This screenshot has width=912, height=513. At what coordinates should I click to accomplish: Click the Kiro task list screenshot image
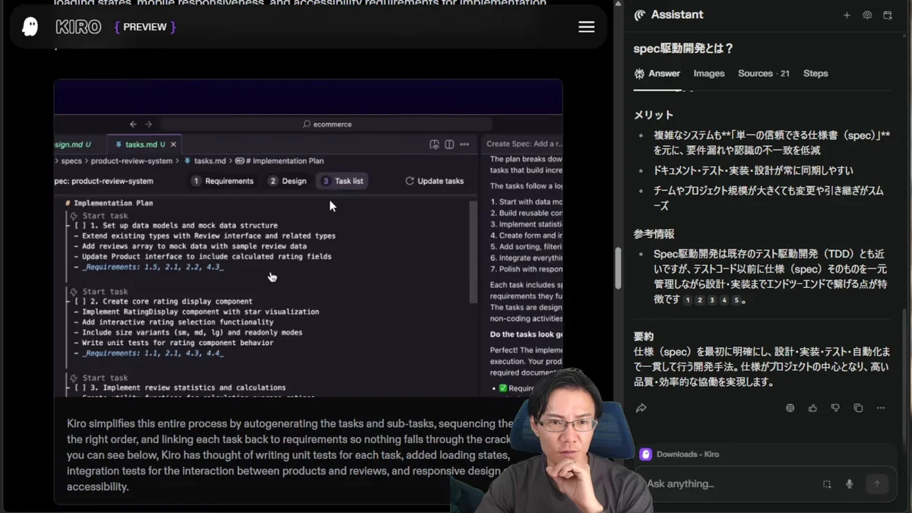(308, 237)
